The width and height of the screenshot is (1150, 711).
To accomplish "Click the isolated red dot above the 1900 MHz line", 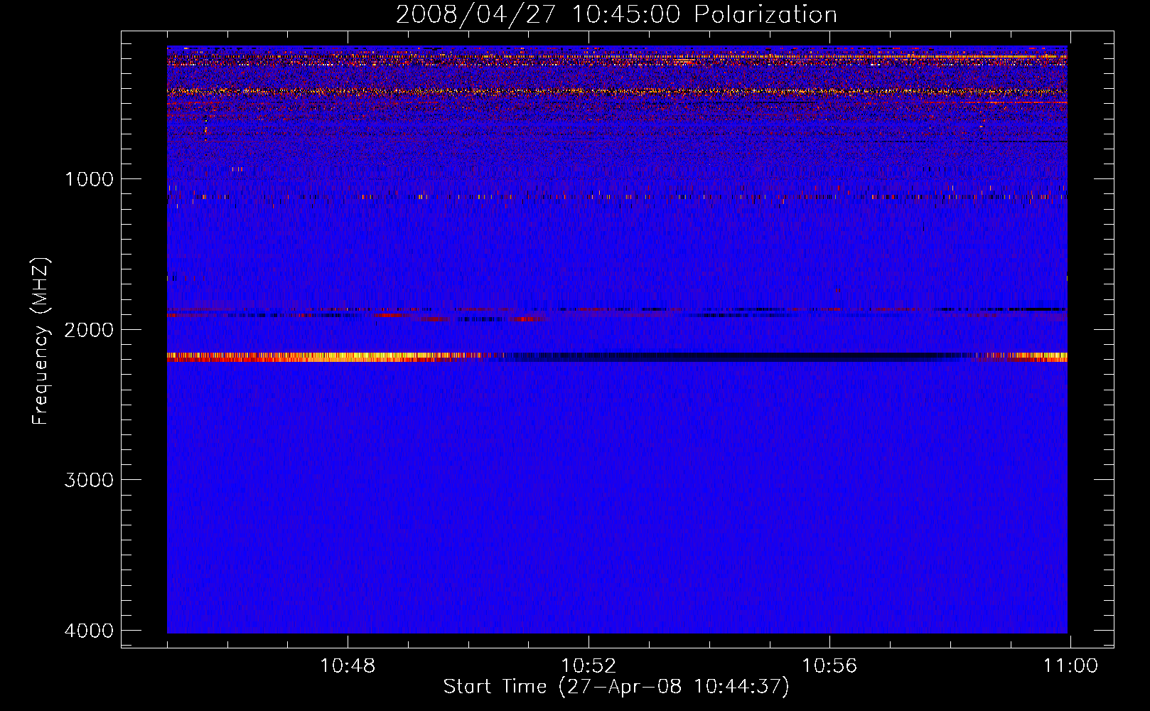I will coord(837,290).
